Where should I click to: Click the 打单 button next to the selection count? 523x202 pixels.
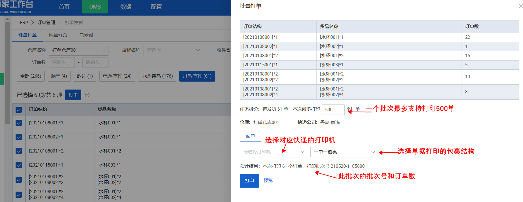click(x=73, y=95)
